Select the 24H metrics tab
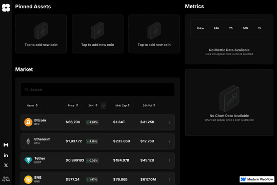 [x=216, y=28]
